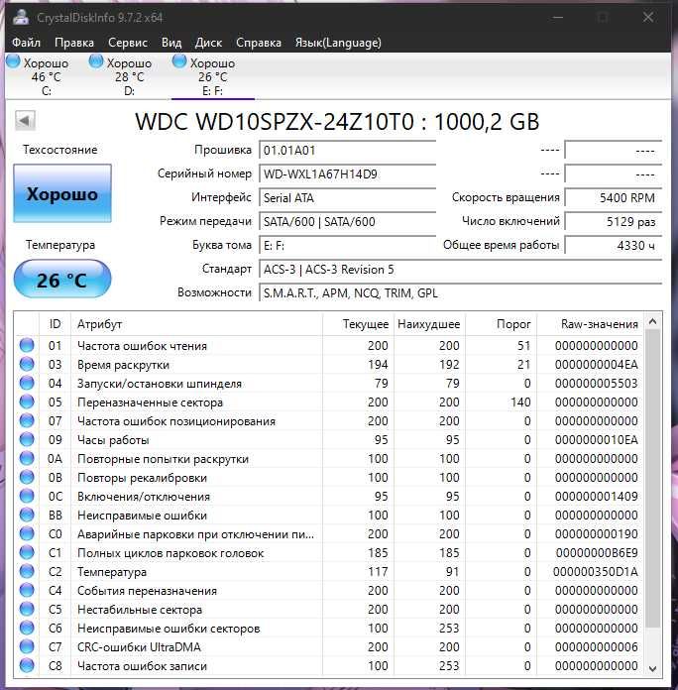This screenshot has width=678, height=690.
Task: Click the Raw-значения column header
Action: point(590,324)
